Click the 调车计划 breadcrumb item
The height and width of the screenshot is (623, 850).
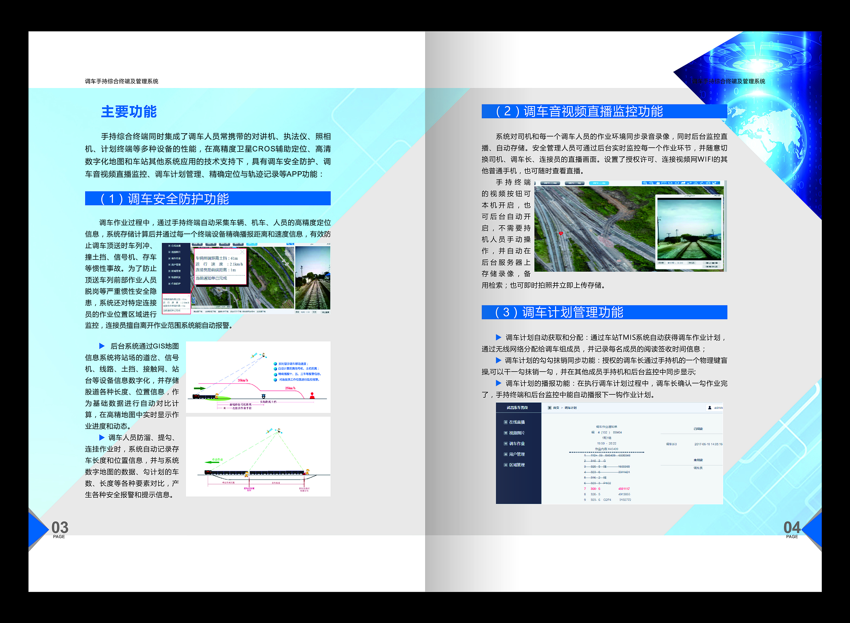(x=570, y=408)
